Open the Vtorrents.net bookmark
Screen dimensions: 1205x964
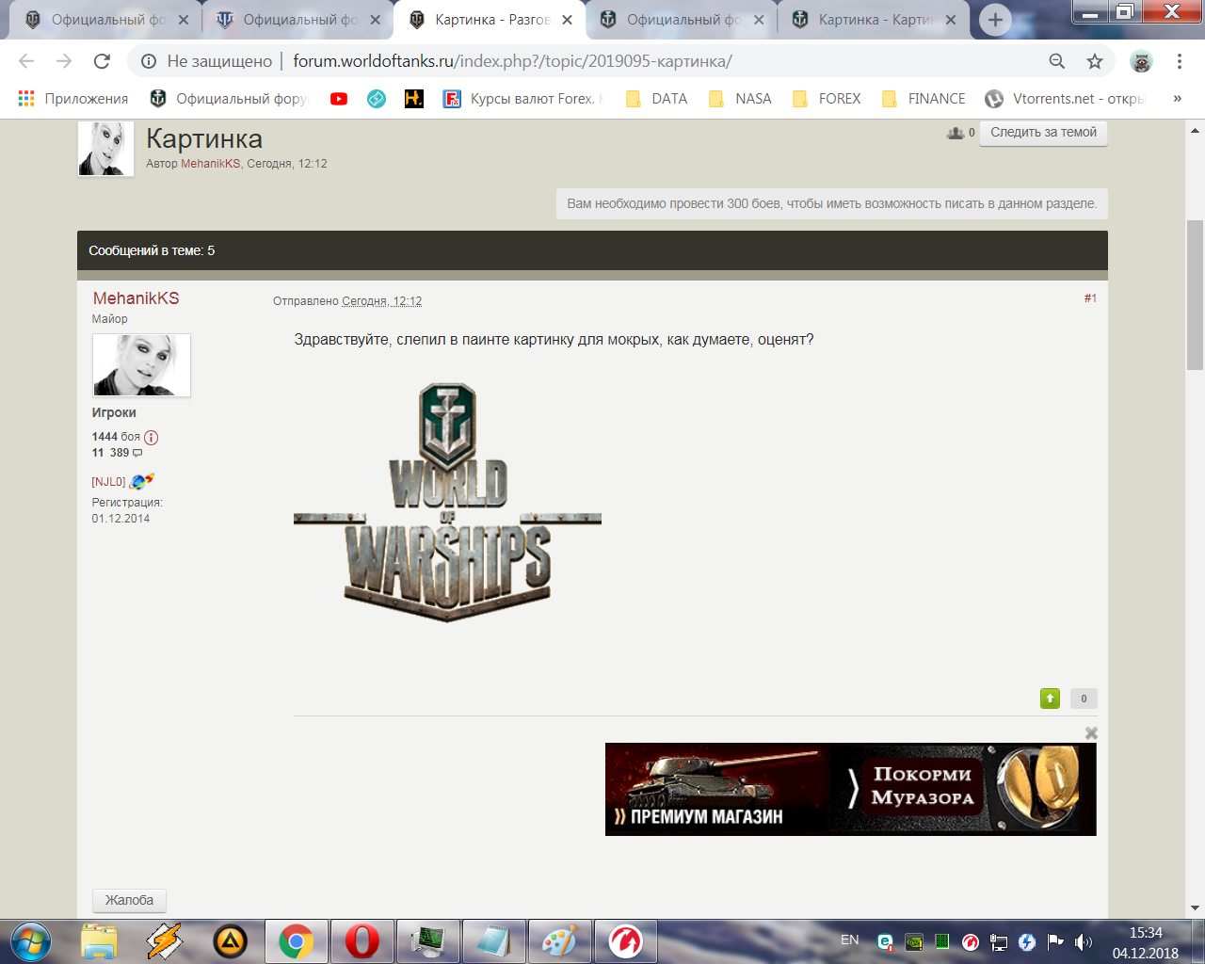[1065, 99]
